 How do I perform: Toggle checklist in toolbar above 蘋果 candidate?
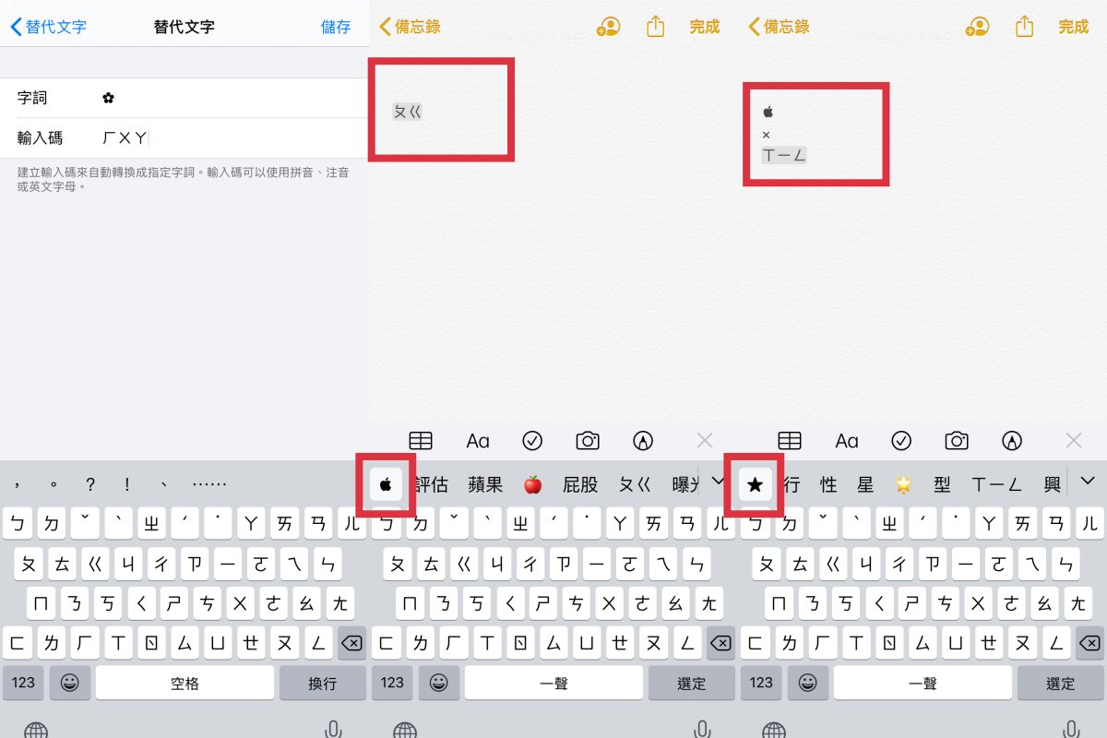click(532, 441)
